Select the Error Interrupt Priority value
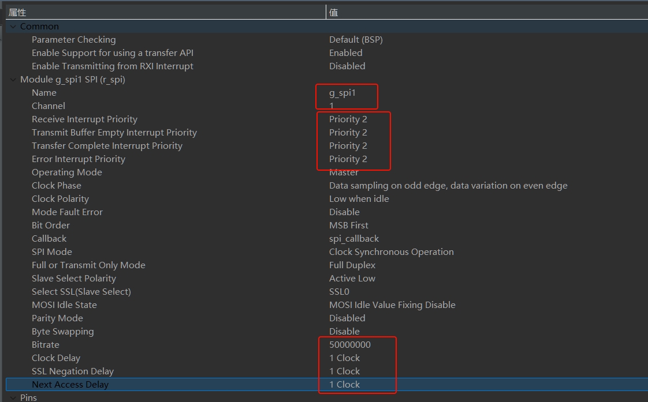 pos(348,159)
